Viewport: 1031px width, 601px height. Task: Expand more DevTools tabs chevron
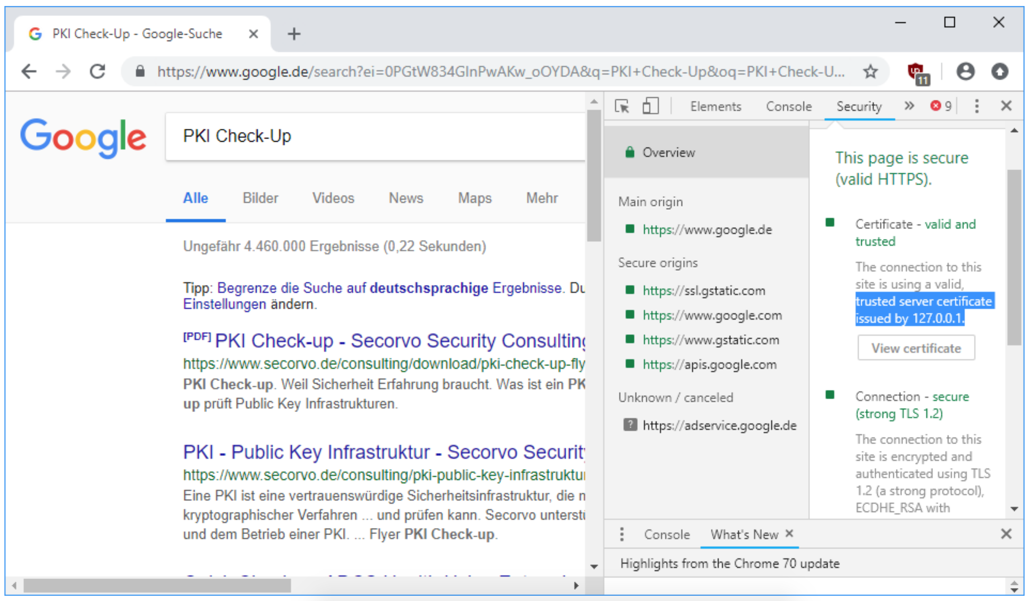[909, 106]
